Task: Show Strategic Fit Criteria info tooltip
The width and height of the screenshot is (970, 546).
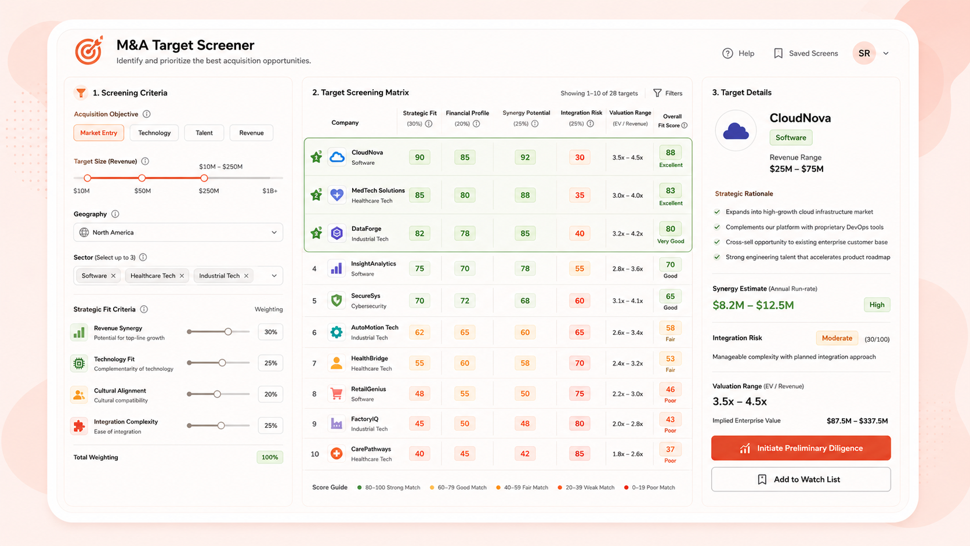Action: pyautogui.click(x=144, y=309)
